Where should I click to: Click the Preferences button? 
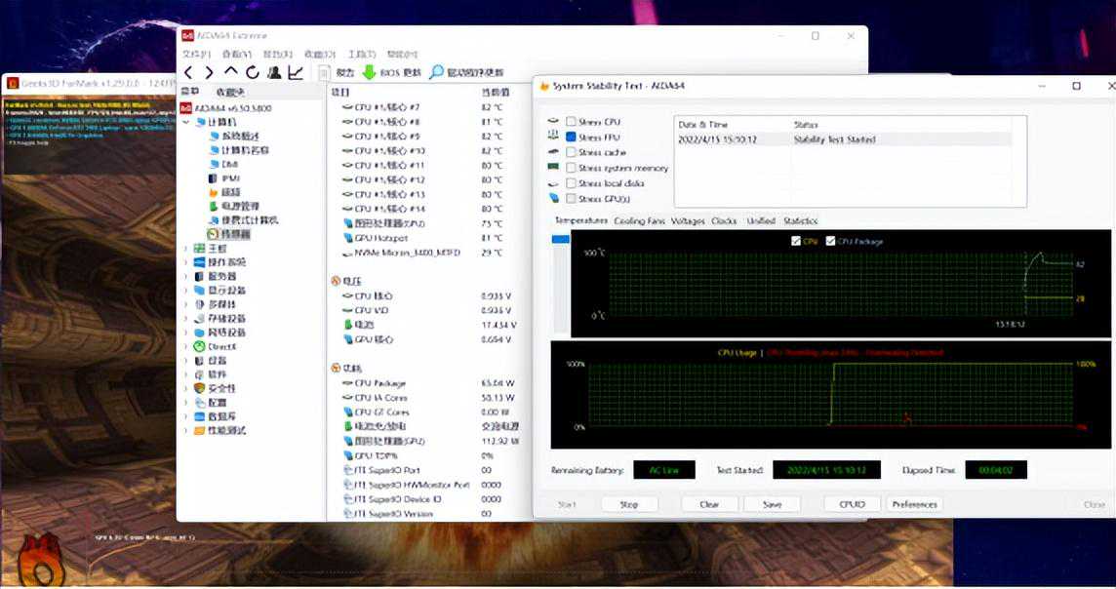[x=914, y=504]
